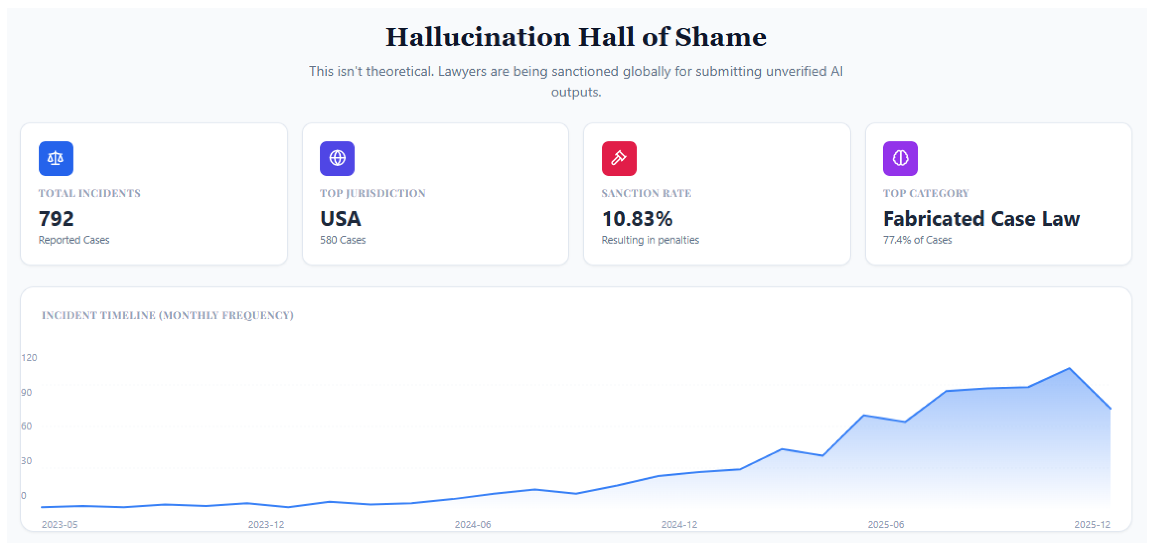The width and height of the screenshot is (1152, 548).
Task: Open the Fabricated Case Law category
Action: click(981, 219)
